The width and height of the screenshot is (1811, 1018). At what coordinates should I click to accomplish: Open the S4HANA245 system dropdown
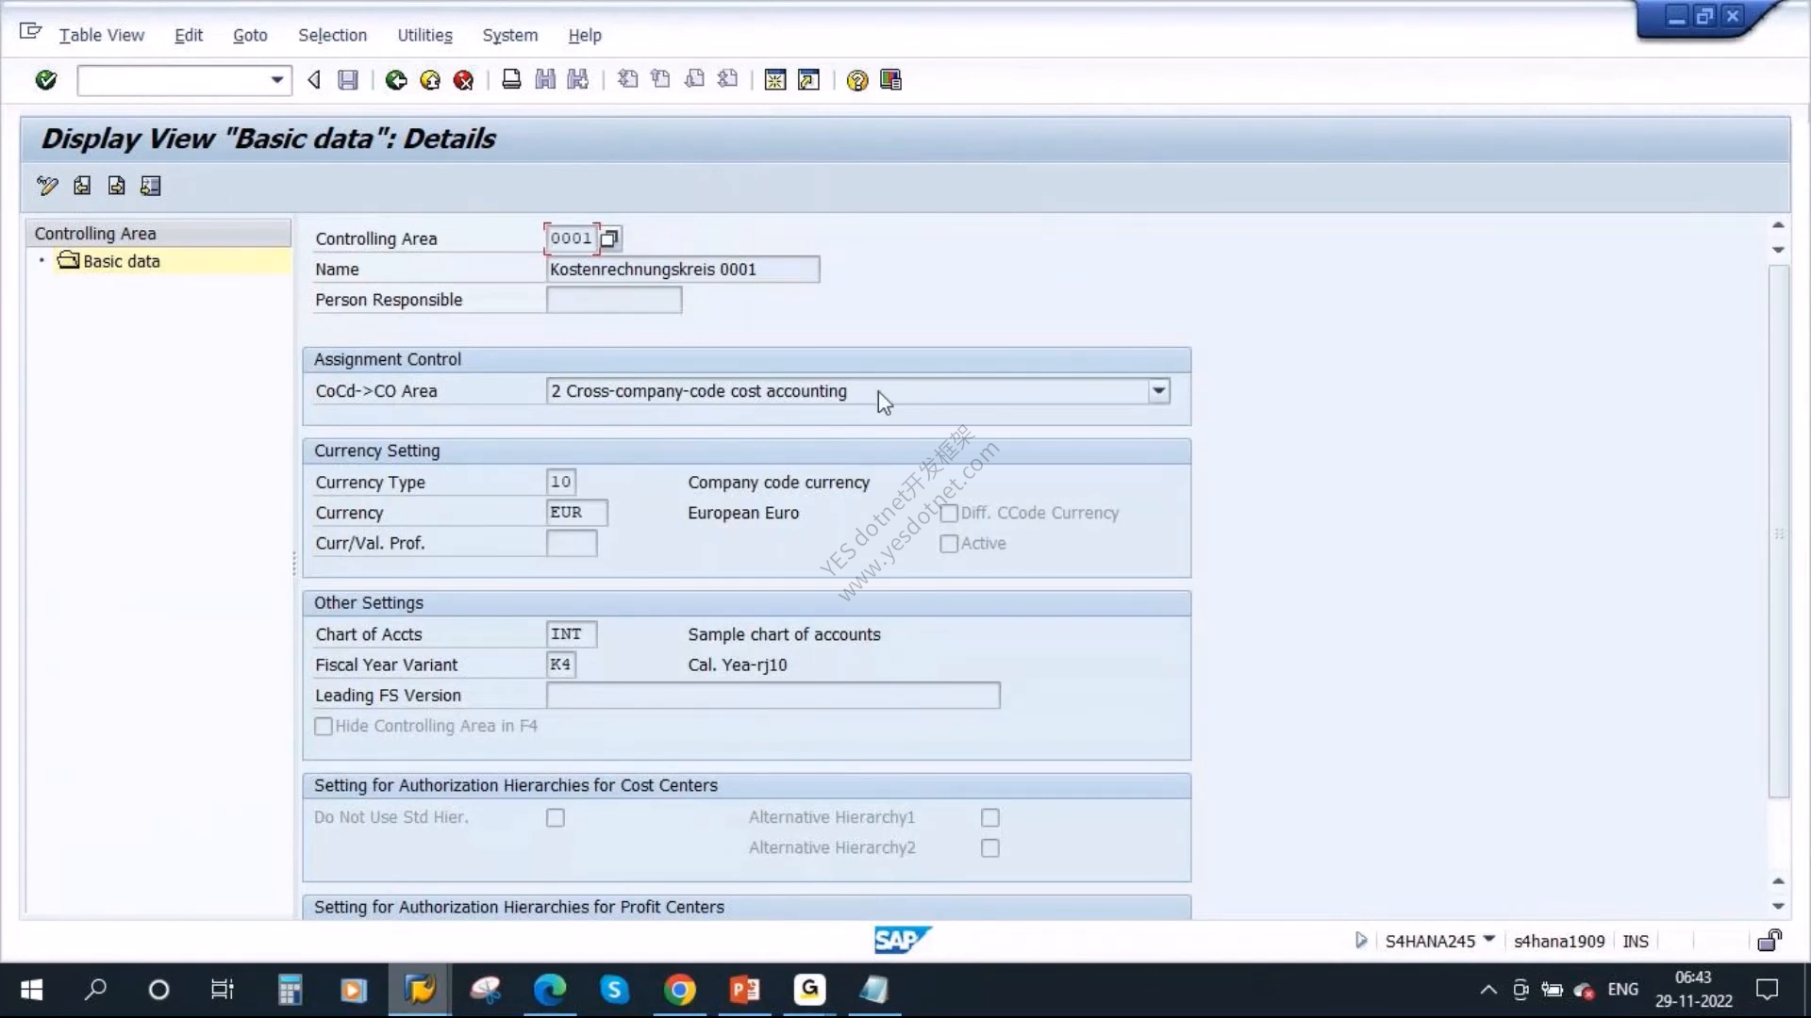(x=1488, y=939)
